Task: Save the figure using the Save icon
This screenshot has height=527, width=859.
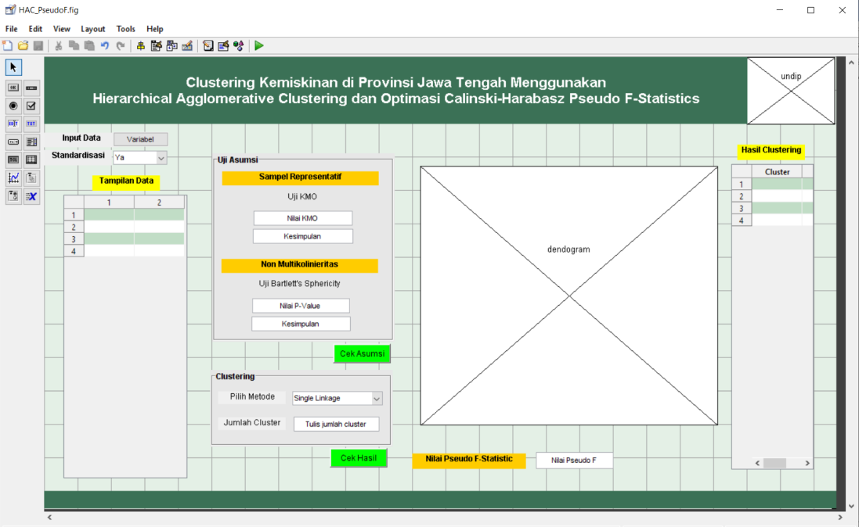Action: pyautogui.click(x=38, y=46)
